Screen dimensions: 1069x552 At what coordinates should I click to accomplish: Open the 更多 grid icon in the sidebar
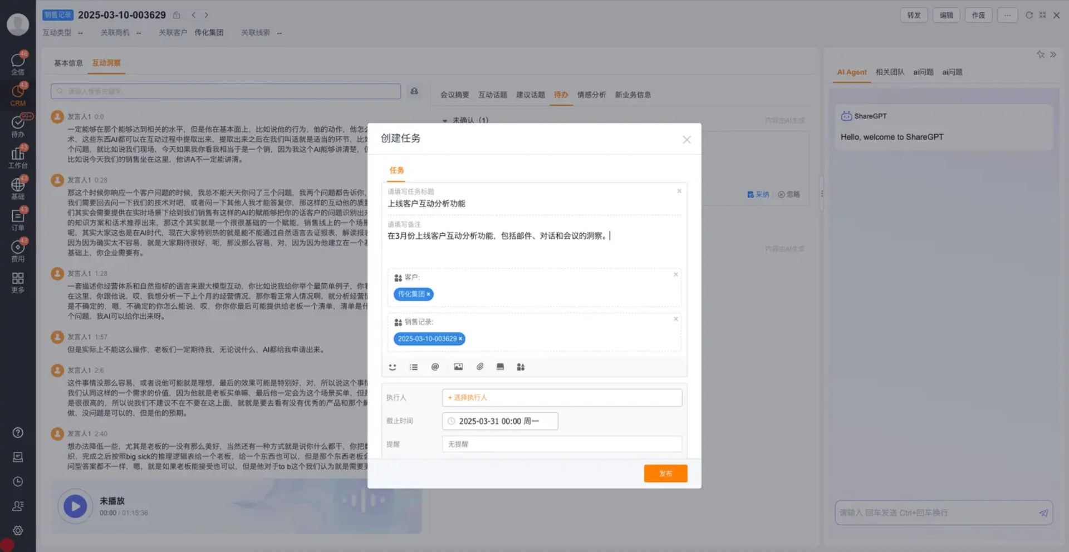pyautogui.click(x=18, y=282)
